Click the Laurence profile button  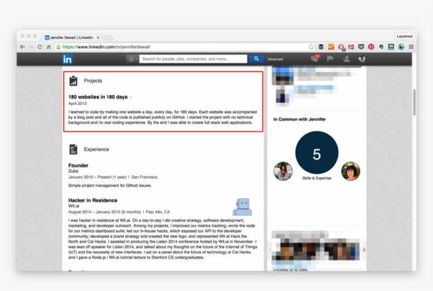(404, 36)
